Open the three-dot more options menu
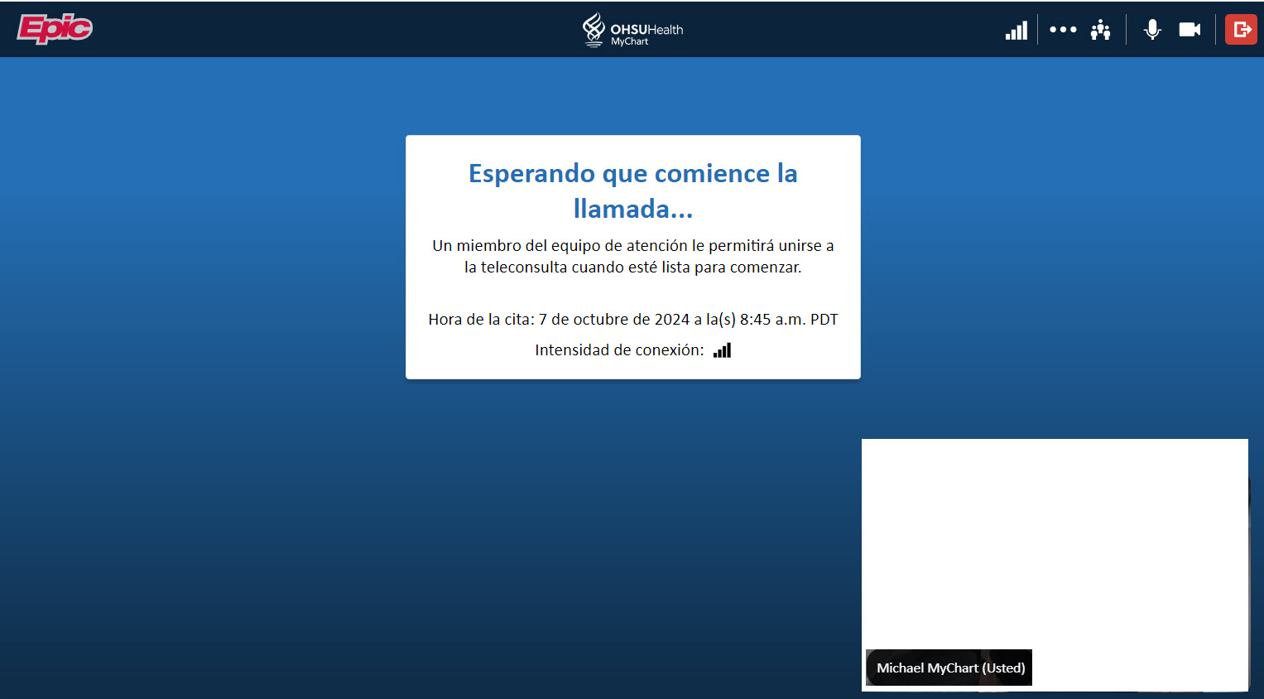Image resolution: width=1264 pixels, height=699 pixels. pyautogui.click(x=1063, y=30)
